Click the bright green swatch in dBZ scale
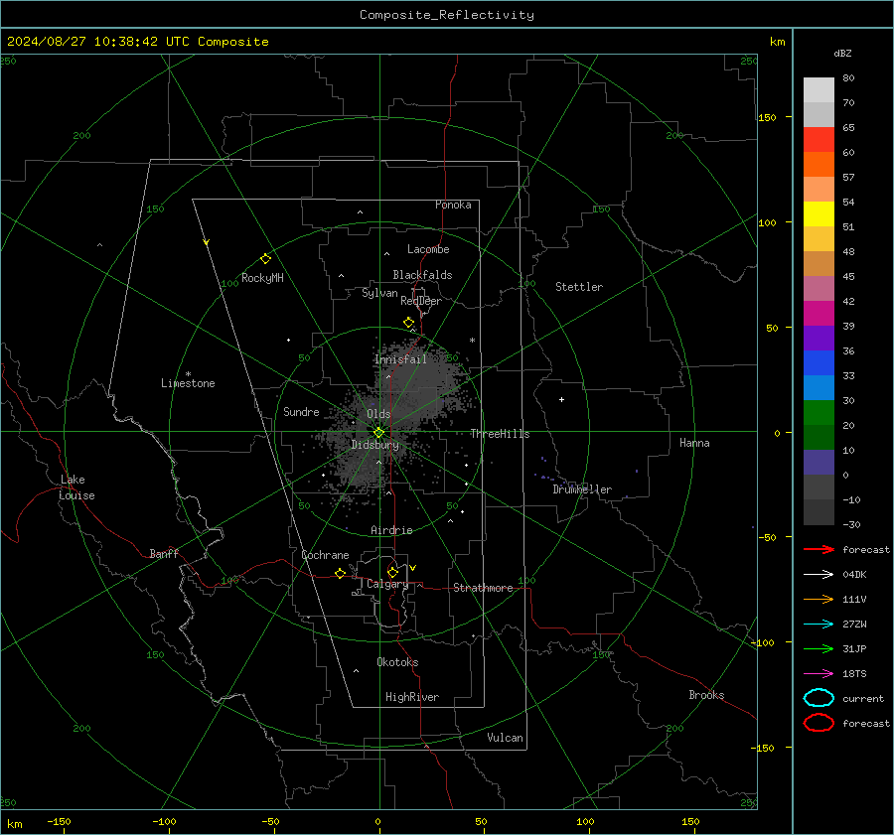This screenshot has height=835, width=894. (819, 412)
